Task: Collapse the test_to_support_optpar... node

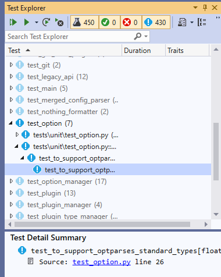Action: [23, 158]
